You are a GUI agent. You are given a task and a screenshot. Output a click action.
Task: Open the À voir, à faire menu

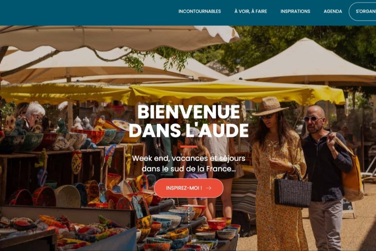(x=251, y=11)
